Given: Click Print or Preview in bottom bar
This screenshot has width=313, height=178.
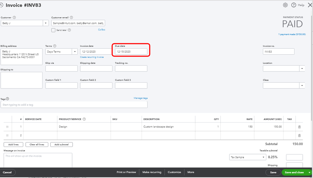Looking at the screenshot, I should (126, 172).
